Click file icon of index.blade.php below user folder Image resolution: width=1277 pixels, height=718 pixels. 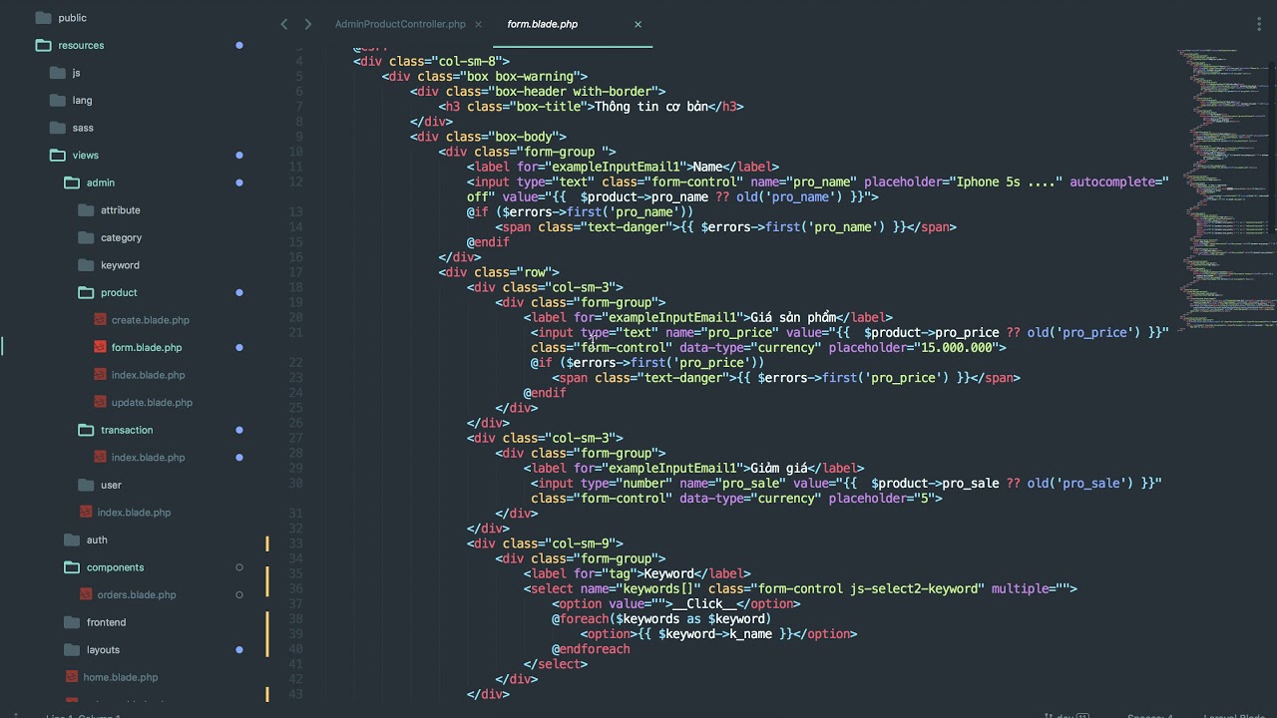(86, 512)
